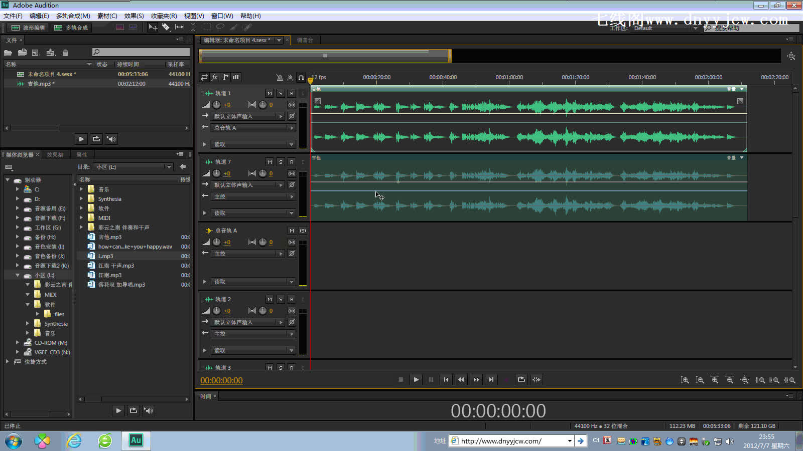This screenshot has width=803, height=451.
Task: Click trash icon in Files panel
Action: [65, 53]
